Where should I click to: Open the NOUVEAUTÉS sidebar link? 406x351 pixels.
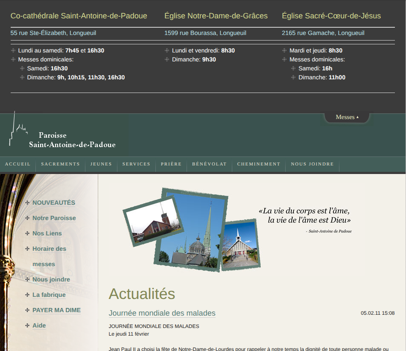point(54,203)
